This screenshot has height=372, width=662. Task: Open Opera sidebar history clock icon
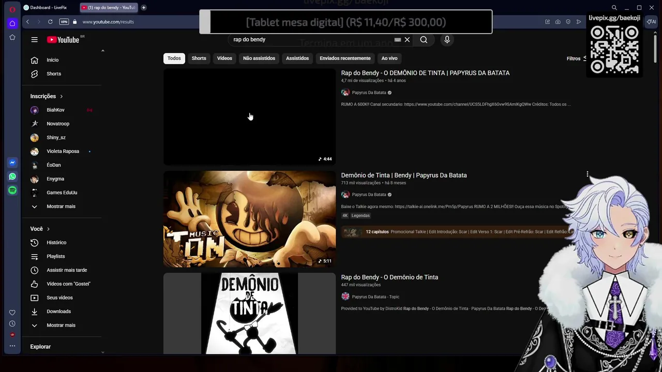click(12, 324)
